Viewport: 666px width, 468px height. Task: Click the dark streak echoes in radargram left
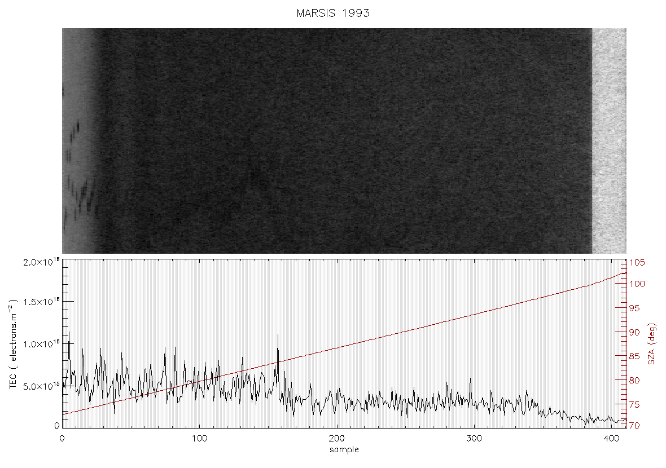78,178
